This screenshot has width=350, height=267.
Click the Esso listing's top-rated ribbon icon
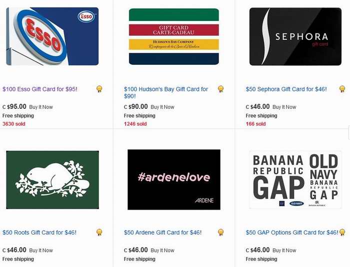tap(99, 89)
